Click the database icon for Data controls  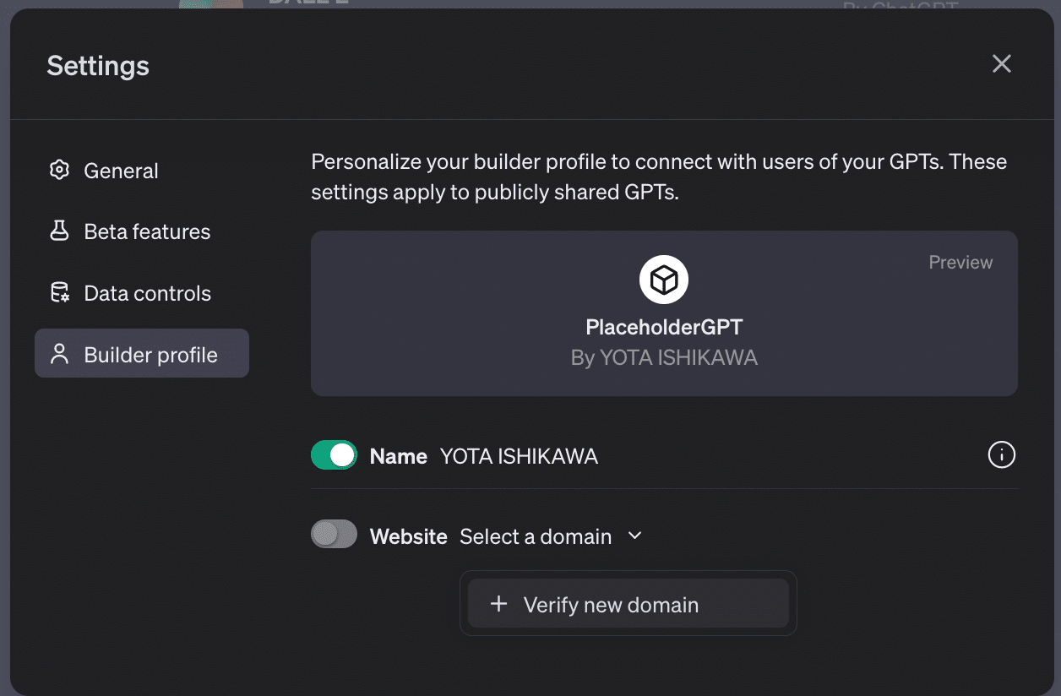[59, 293]
